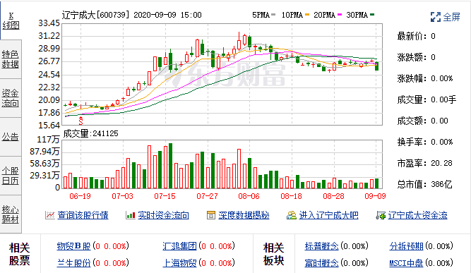471x273 pixels.
Task: Click the 相关板块 section heading
Action: pos(274,254)
